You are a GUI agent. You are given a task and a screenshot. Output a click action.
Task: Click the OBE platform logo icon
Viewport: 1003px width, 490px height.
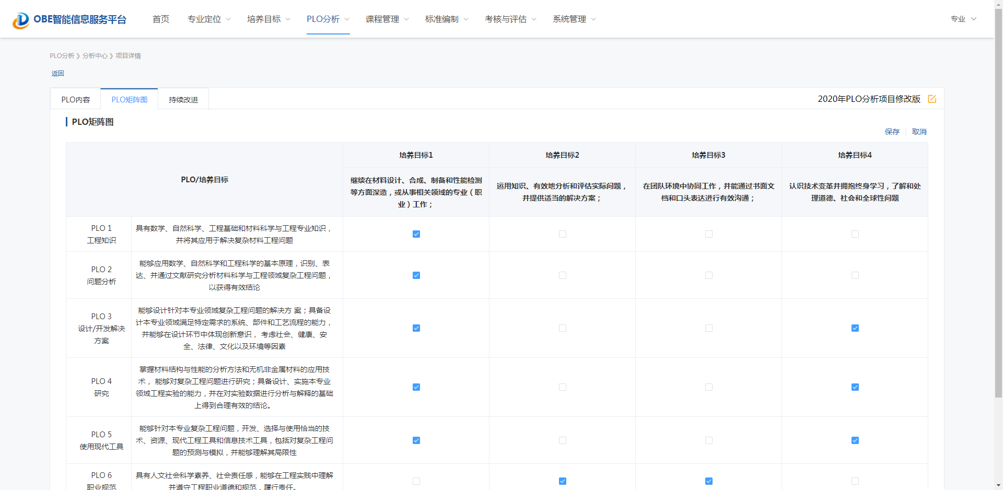pos(21,20)
